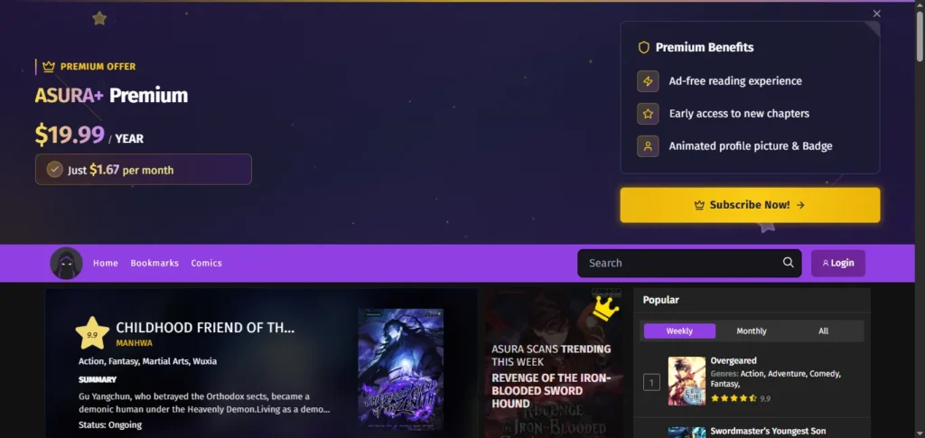Open the Overgeared cover thumbnail

[687, 381]
